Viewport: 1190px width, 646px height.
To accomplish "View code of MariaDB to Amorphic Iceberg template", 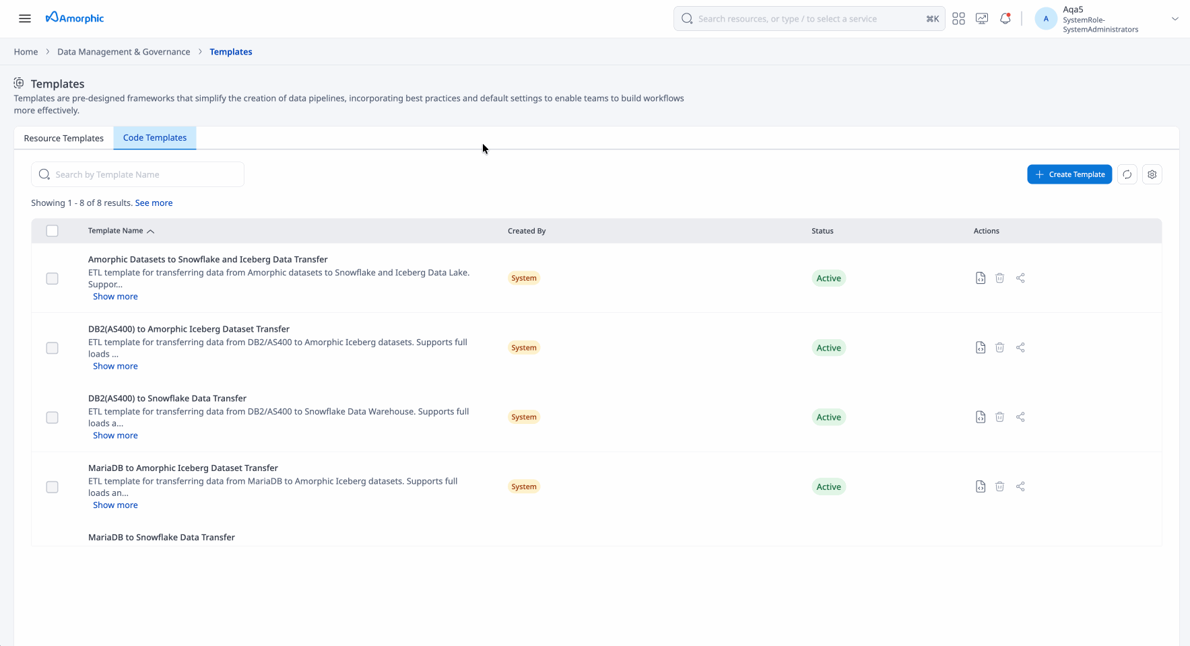I will [981, 487].
